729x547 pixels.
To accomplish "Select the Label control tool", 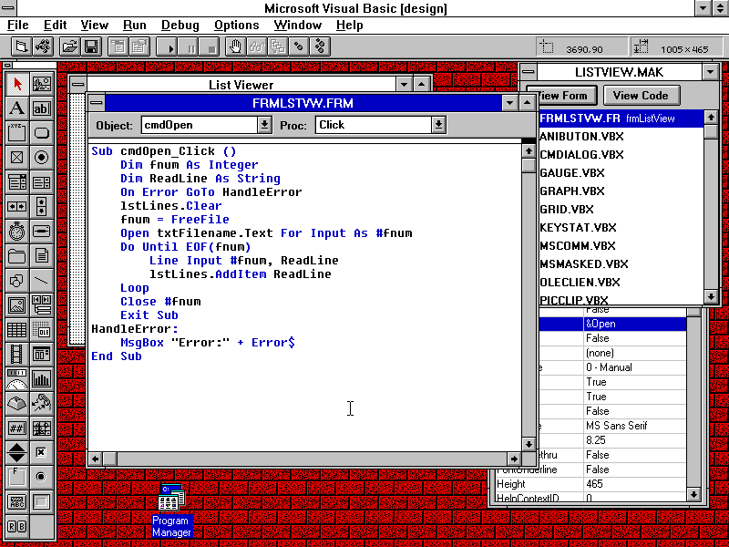I will (17, 108).
